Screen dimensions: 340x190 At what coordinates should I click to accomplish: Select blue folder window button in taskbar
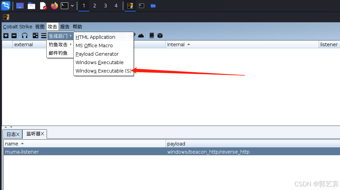click(153, 6)
